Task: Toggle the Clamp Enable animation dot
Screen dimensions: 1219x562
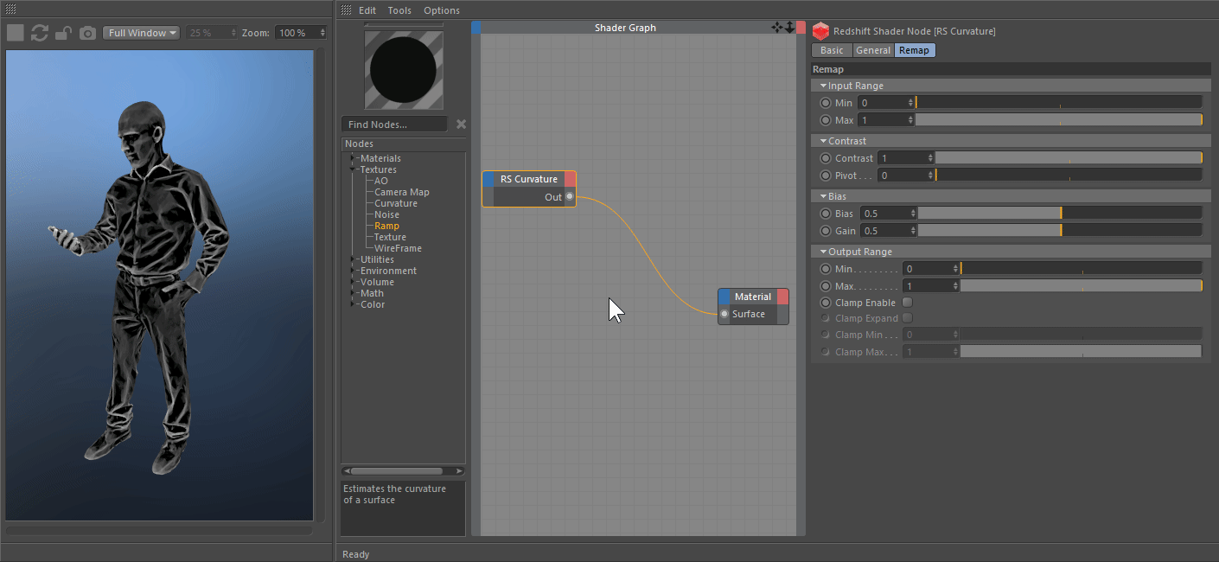Action: pyautogui.click(x=825, y=303)
